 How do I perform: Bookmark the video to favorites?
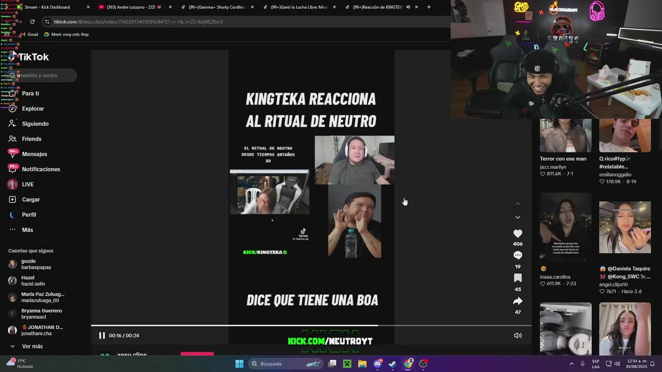(x=518, y=278)
